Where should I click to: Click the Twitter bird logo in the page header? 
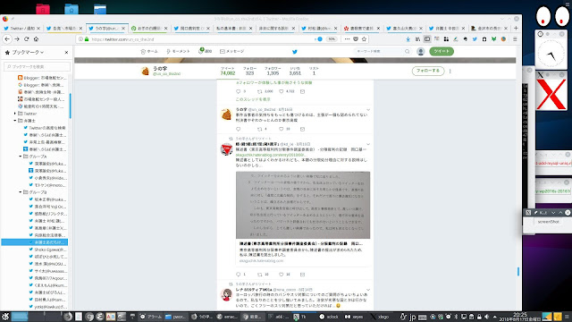click(295, 52)
